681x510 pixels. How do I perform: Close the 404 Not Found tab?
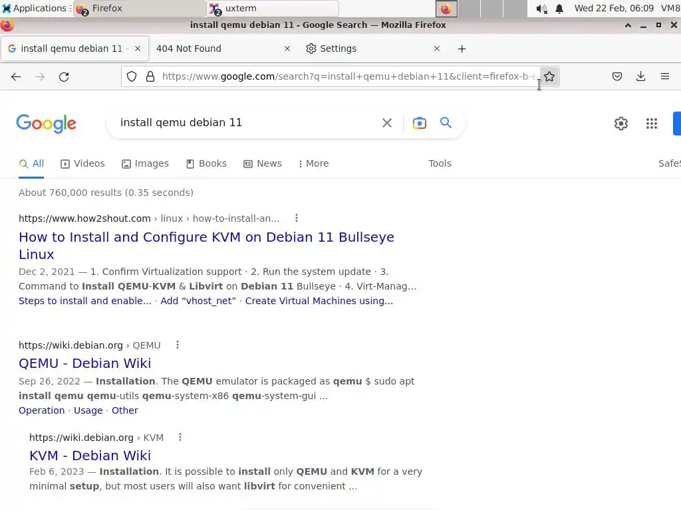coord(287,48)
